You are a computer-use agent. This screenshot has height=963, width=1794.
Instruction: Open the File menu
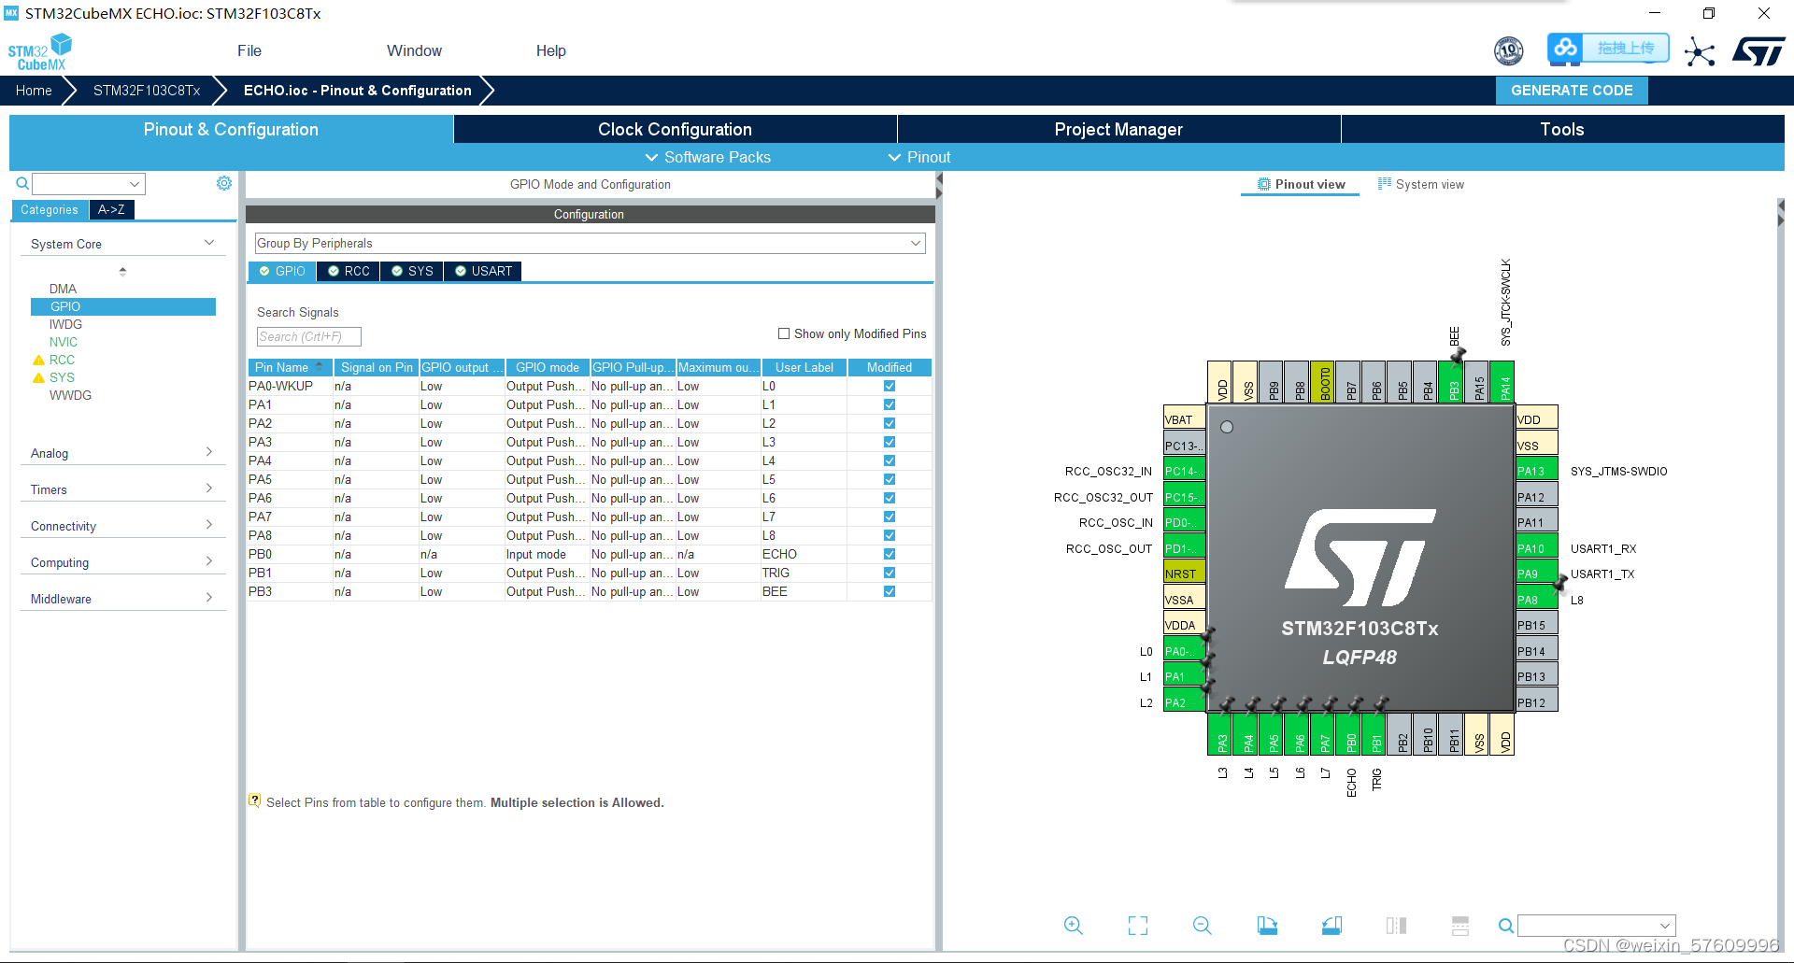(249, 50)
